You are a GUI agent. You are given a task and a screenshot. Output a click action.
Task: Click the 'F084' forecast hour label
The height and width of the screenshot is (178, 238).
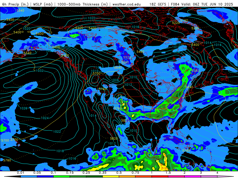click(175, 4)
